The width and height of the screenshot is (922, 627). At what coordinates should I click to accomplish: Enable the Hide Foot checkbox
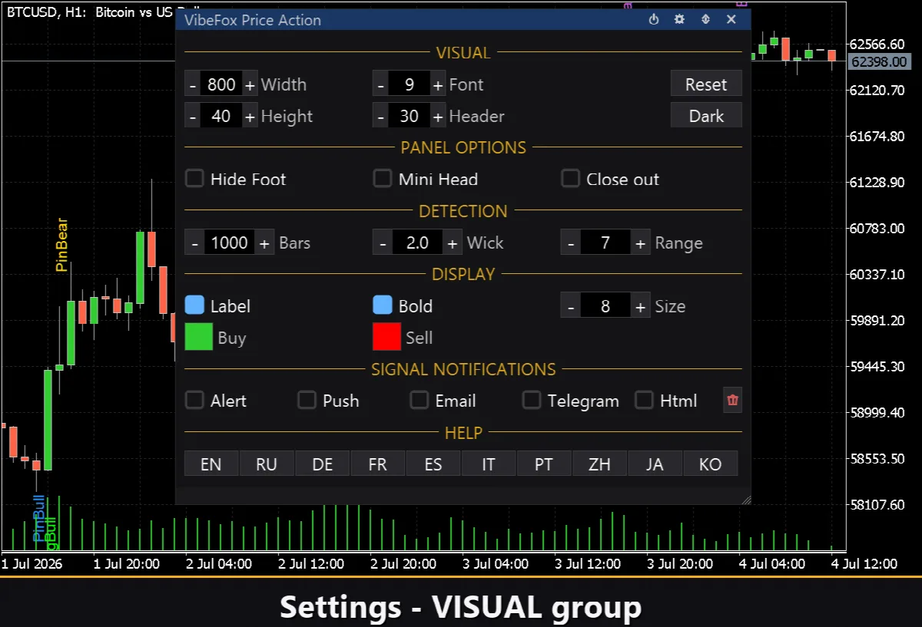(x=195, y=179)
